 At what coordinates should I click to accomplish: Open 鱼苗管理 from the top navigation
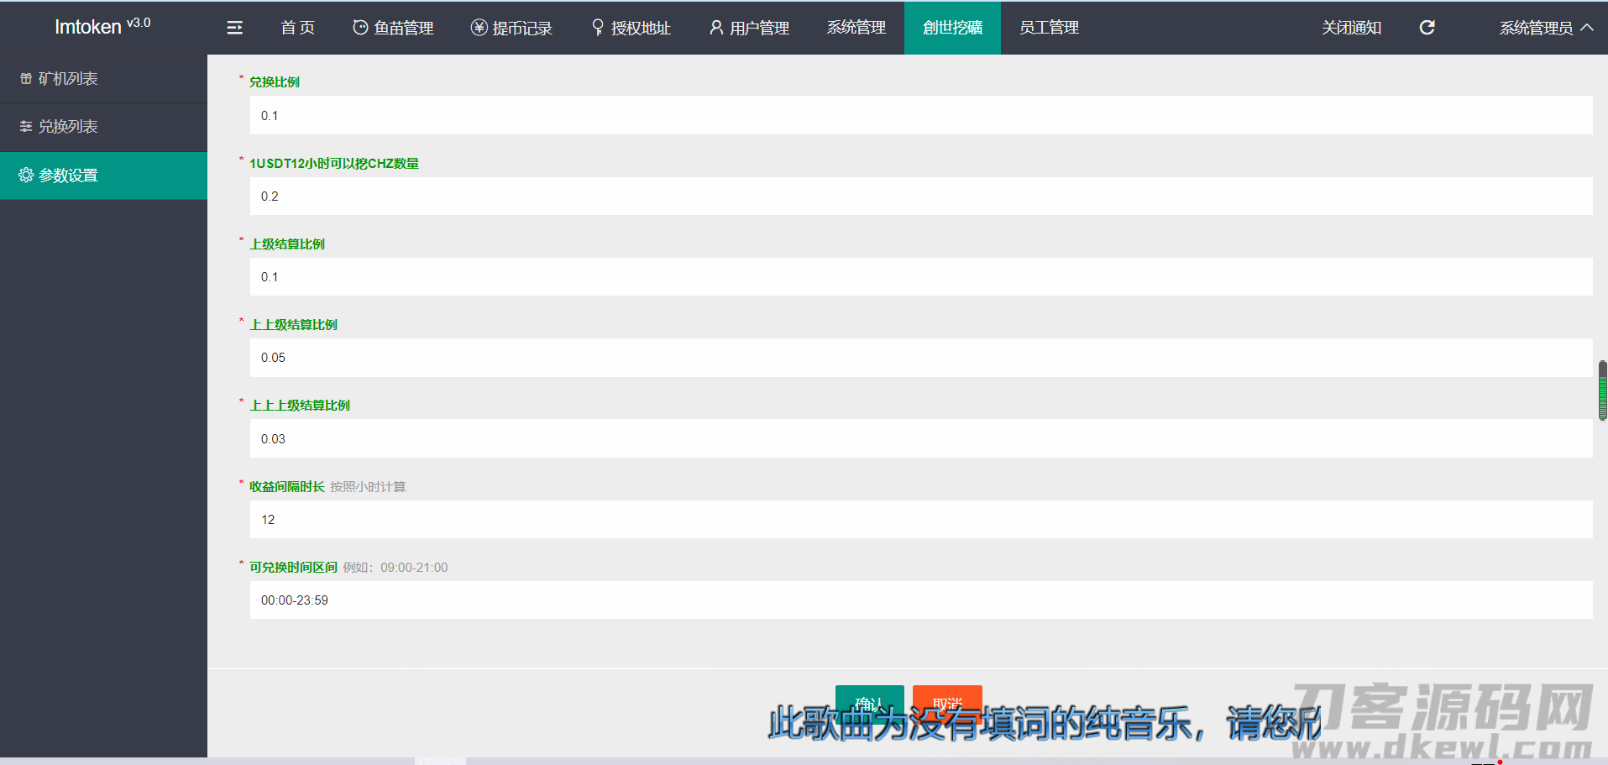tap(393, 28)
